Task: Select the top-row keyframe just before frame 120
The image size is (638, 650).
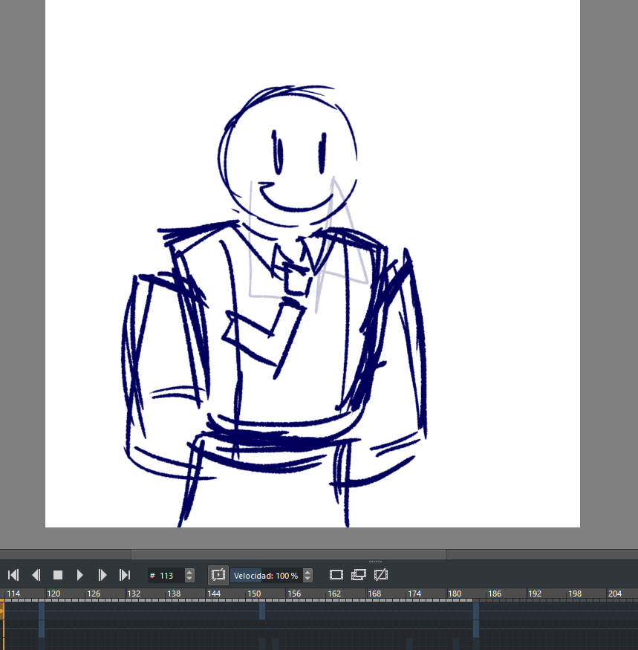Action: (42, 611)
